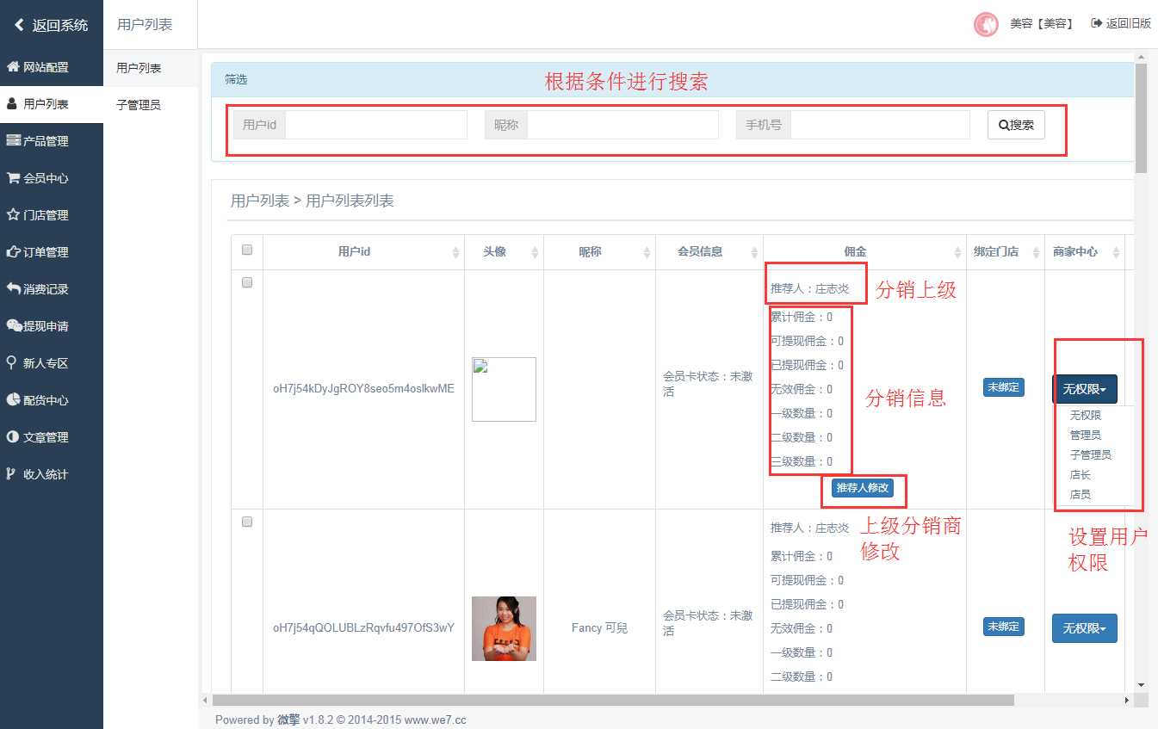Tick the select-all checkbox in the table header
Screen dimensions: 1158x729
coord(247,250)
